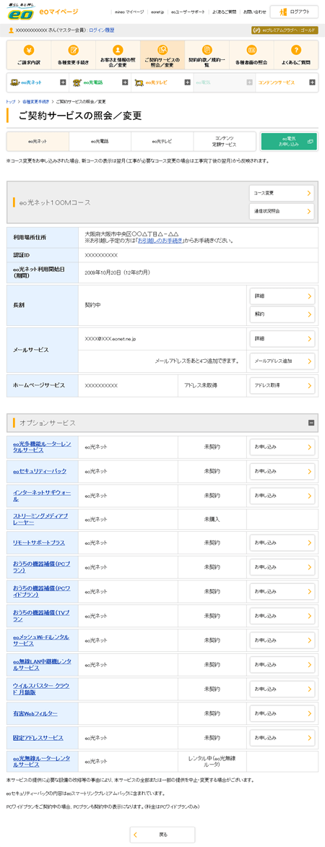
Task: Switch to the eo光テレビ tab
Action: [162, 141]
